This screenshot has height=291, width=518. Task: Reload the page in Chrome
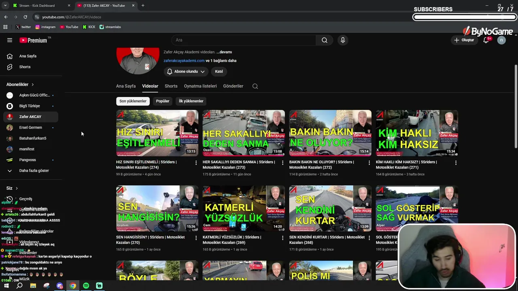pyautogui.click(x=25, y=17)
